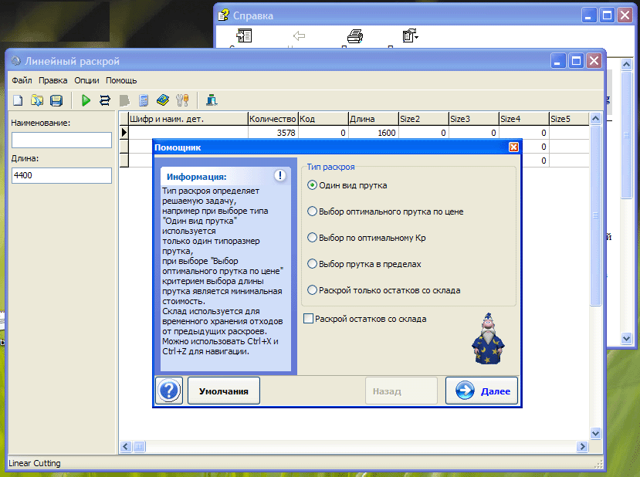Open the Параметры dropdown in Справка toolbar

point(410,36)
